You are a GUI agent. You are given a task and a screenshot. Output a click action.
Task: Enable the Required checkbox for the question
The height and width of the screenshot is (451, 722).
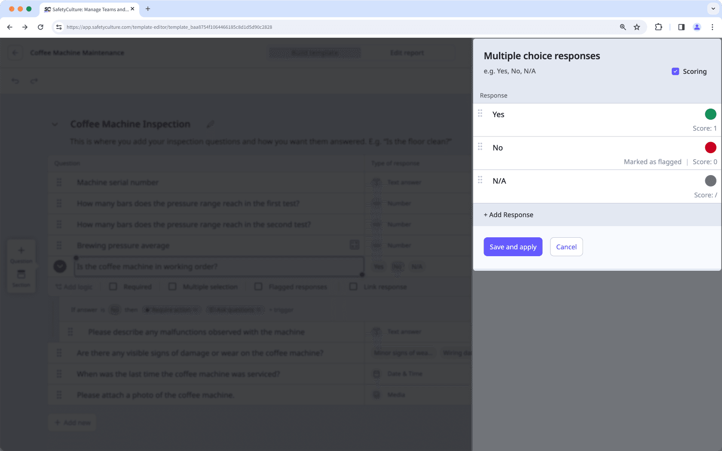click(x=113, y=287)
